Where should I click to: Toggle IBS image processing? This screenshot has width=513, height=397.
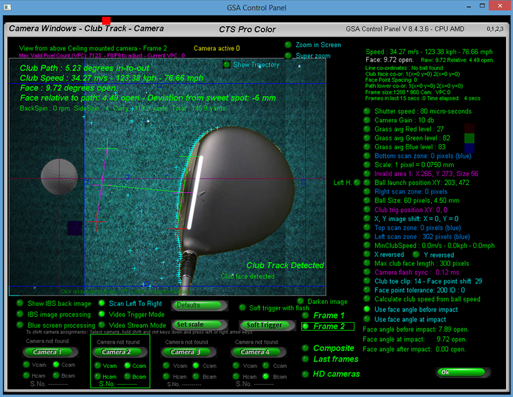click(x=20, y=314)
